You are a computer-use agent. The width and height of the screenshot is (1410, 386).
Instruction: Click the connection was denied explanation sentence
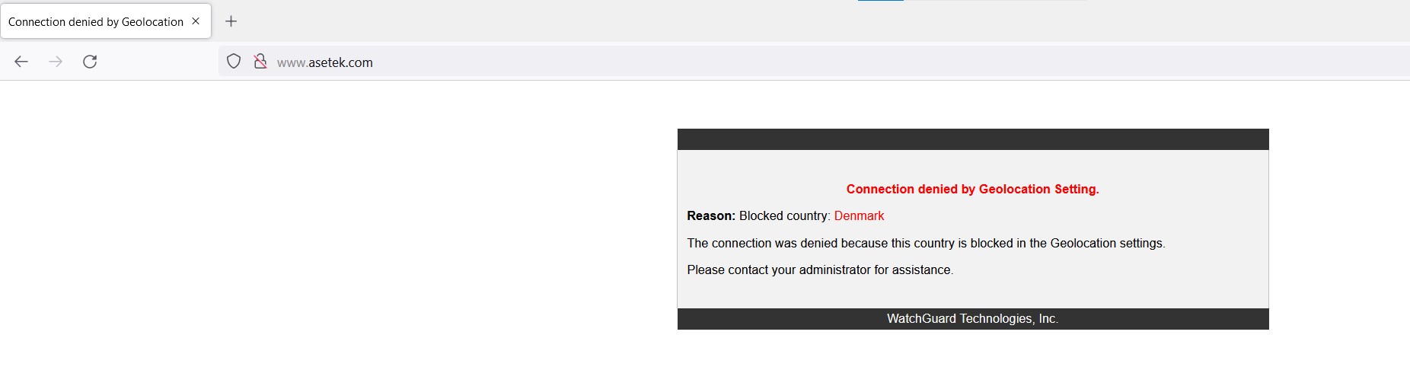pos(926,243)
